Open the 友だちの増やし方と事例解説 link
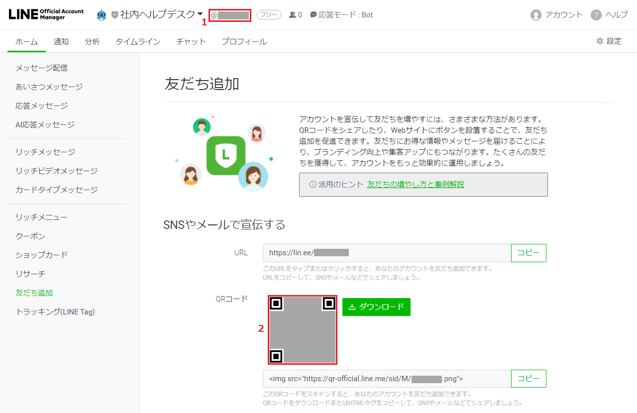 coord(416,184)
